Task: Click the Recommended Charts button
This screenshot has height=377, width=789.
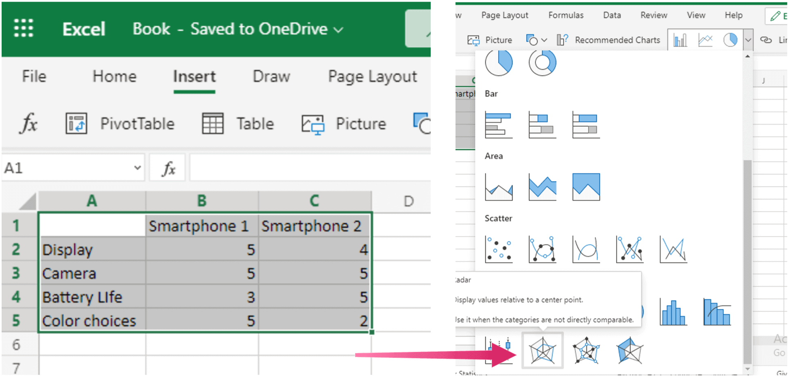Action: point(608,40)
